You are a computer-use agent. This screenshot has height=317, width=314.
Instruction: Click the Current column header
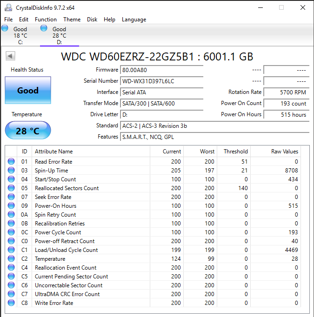point(167,152)
